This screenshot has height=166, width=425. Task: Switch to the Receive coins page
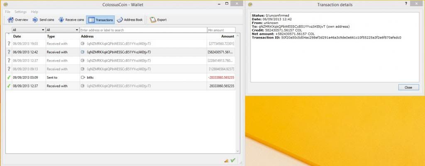(x=71, y=20)
